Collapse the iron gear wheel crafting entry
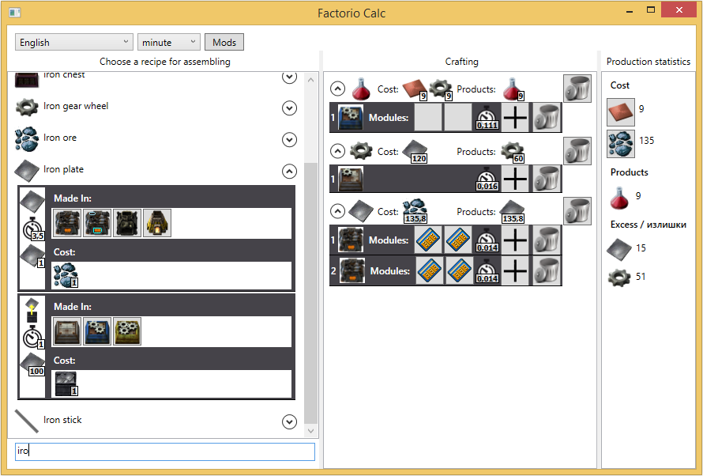This screenshot has height=476, width=703. coord(337,151)
